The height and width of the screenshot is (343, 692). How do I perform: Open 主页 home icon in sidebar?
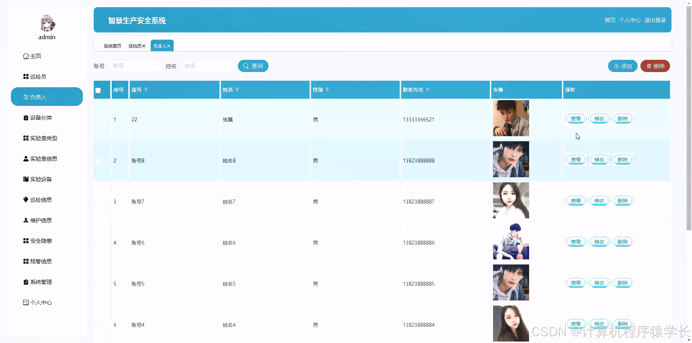(x=26, y=56)
